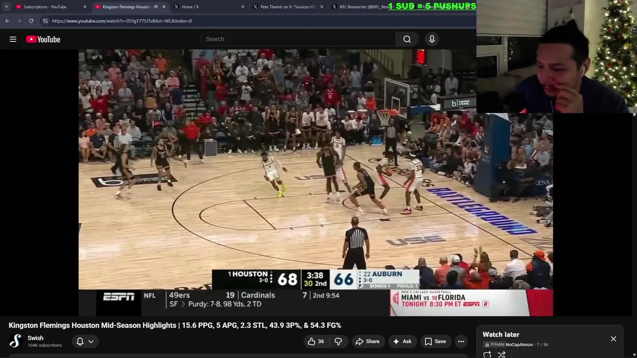Pause the basketball highlights video player

tap(316, 182)
